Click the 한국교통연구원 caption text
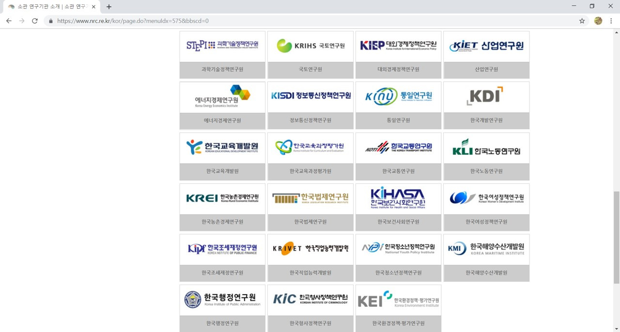Image resolution: width=620 pixels, height=332 pixels. click(x=398, y=171)
